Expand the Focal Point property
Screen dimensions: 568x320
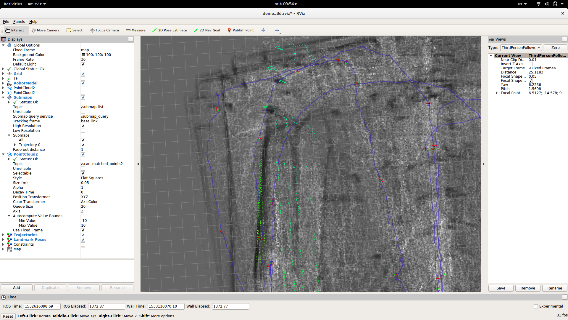[x=497, y=93]
